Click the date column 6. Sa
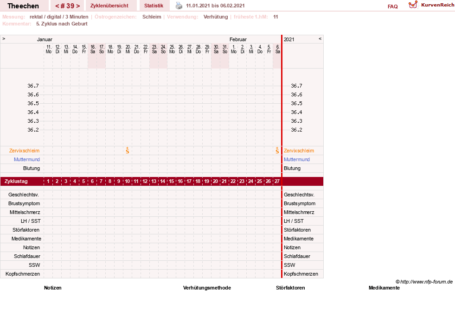 pyautogui.click(x=277, y=49)
